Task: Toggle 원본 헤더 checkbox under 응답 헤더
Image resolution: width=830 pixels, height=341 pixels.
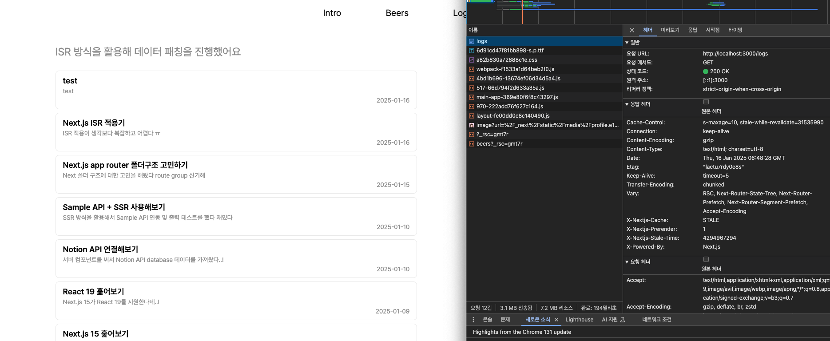Action: (x=706, y=102)
